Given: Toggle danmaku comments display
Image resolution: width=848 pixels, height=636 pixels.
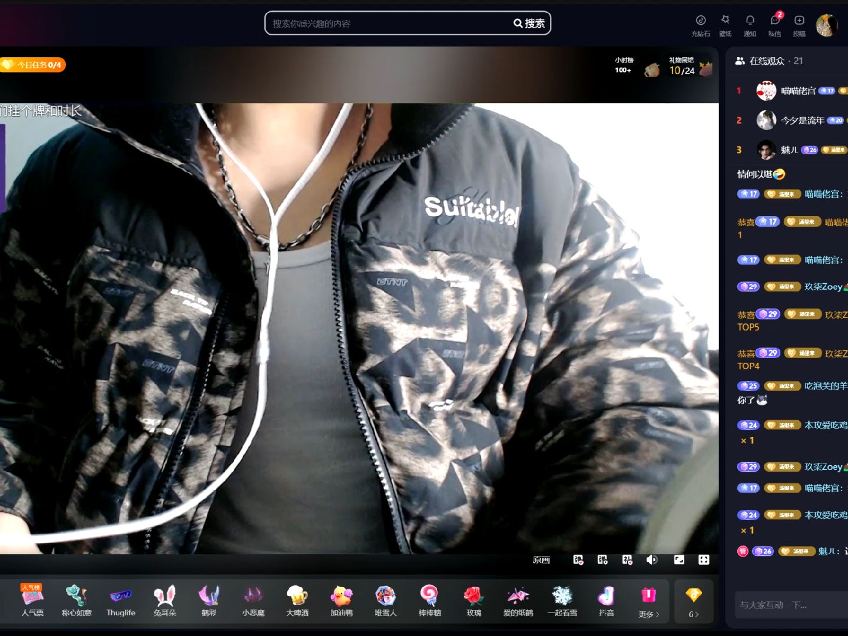Looking at the screenshot, I should 578,560.
